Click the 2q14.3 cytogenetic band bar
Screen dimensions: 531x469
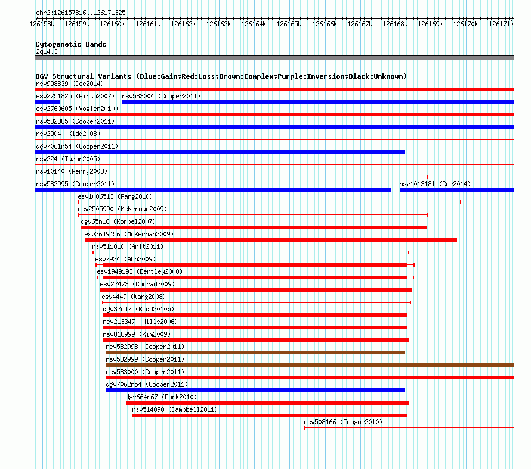(x=274, y=58)
